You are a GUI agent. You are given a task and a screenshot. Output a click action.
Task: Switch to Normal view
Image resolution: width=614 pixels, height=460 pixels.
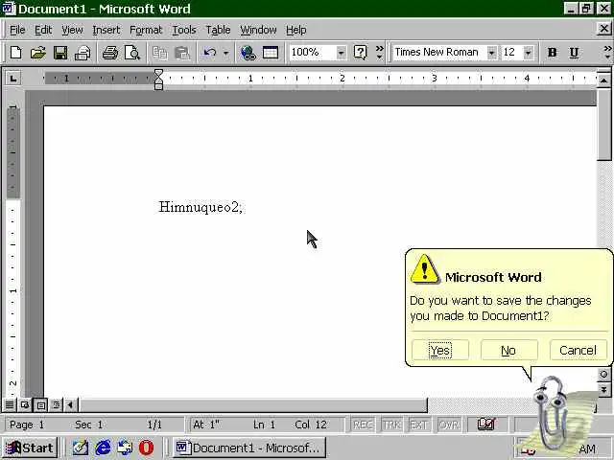coord(10,404)
